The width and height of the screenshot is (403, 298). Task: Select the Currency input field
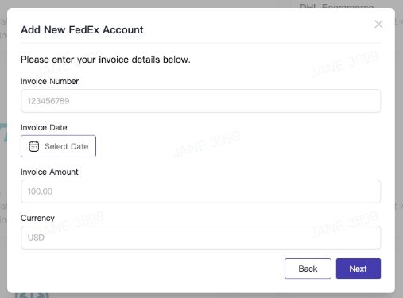[201, 238]
